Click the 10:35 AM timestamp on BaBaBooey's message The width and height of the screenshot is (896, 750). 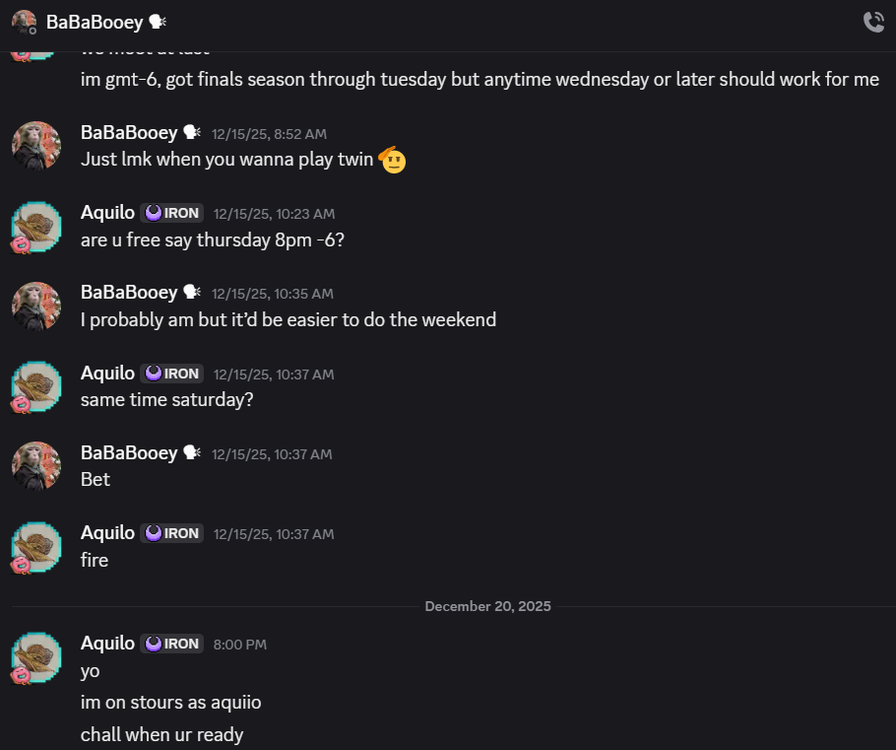click(x=272, y=294)
